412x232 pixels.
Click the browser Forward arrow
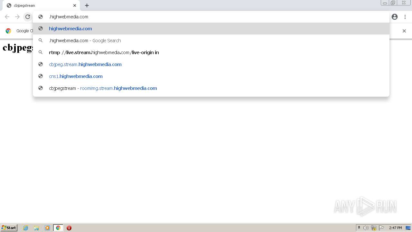tap(17, 17)
